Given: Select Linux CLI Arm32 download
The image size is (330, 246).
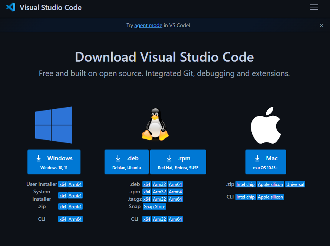Looking at the screenshot, I should coord(159,219).
